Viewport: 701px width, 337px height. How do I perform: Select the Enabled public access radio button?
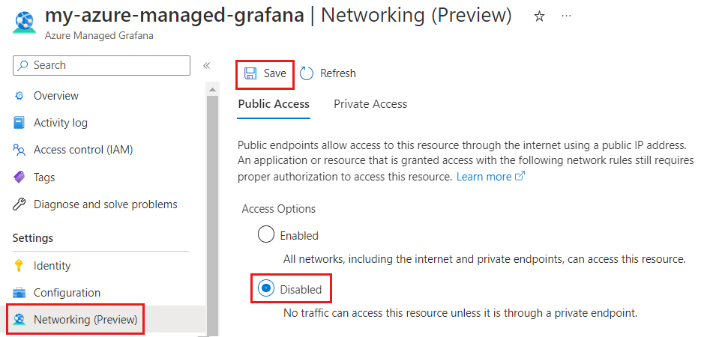265,235
